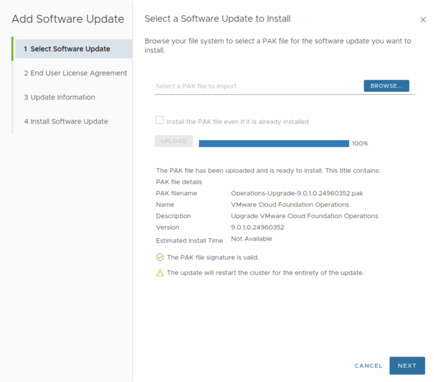
Task: Click the Not Available install time value
Action: click(251, 239)
